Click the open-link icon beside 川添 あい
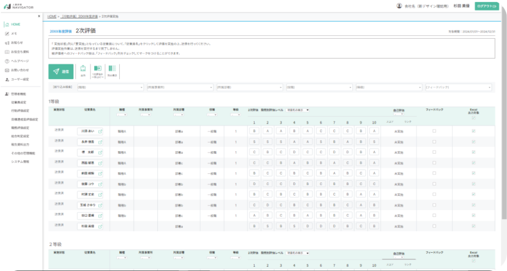The width and height of the screenshot is (507, 271). [x=100, y=132]
